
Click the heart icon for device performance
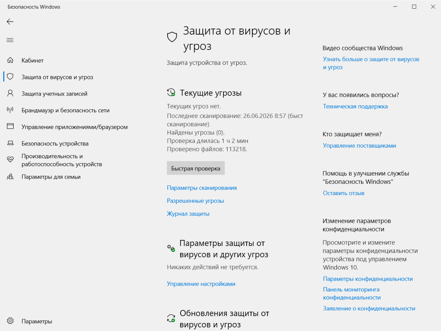coord(10,160)
